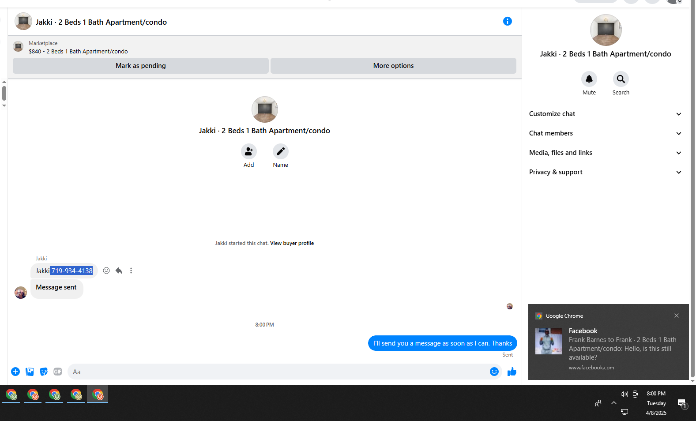
Task: Close the Google Chrome notification popup
Action: 677,316
